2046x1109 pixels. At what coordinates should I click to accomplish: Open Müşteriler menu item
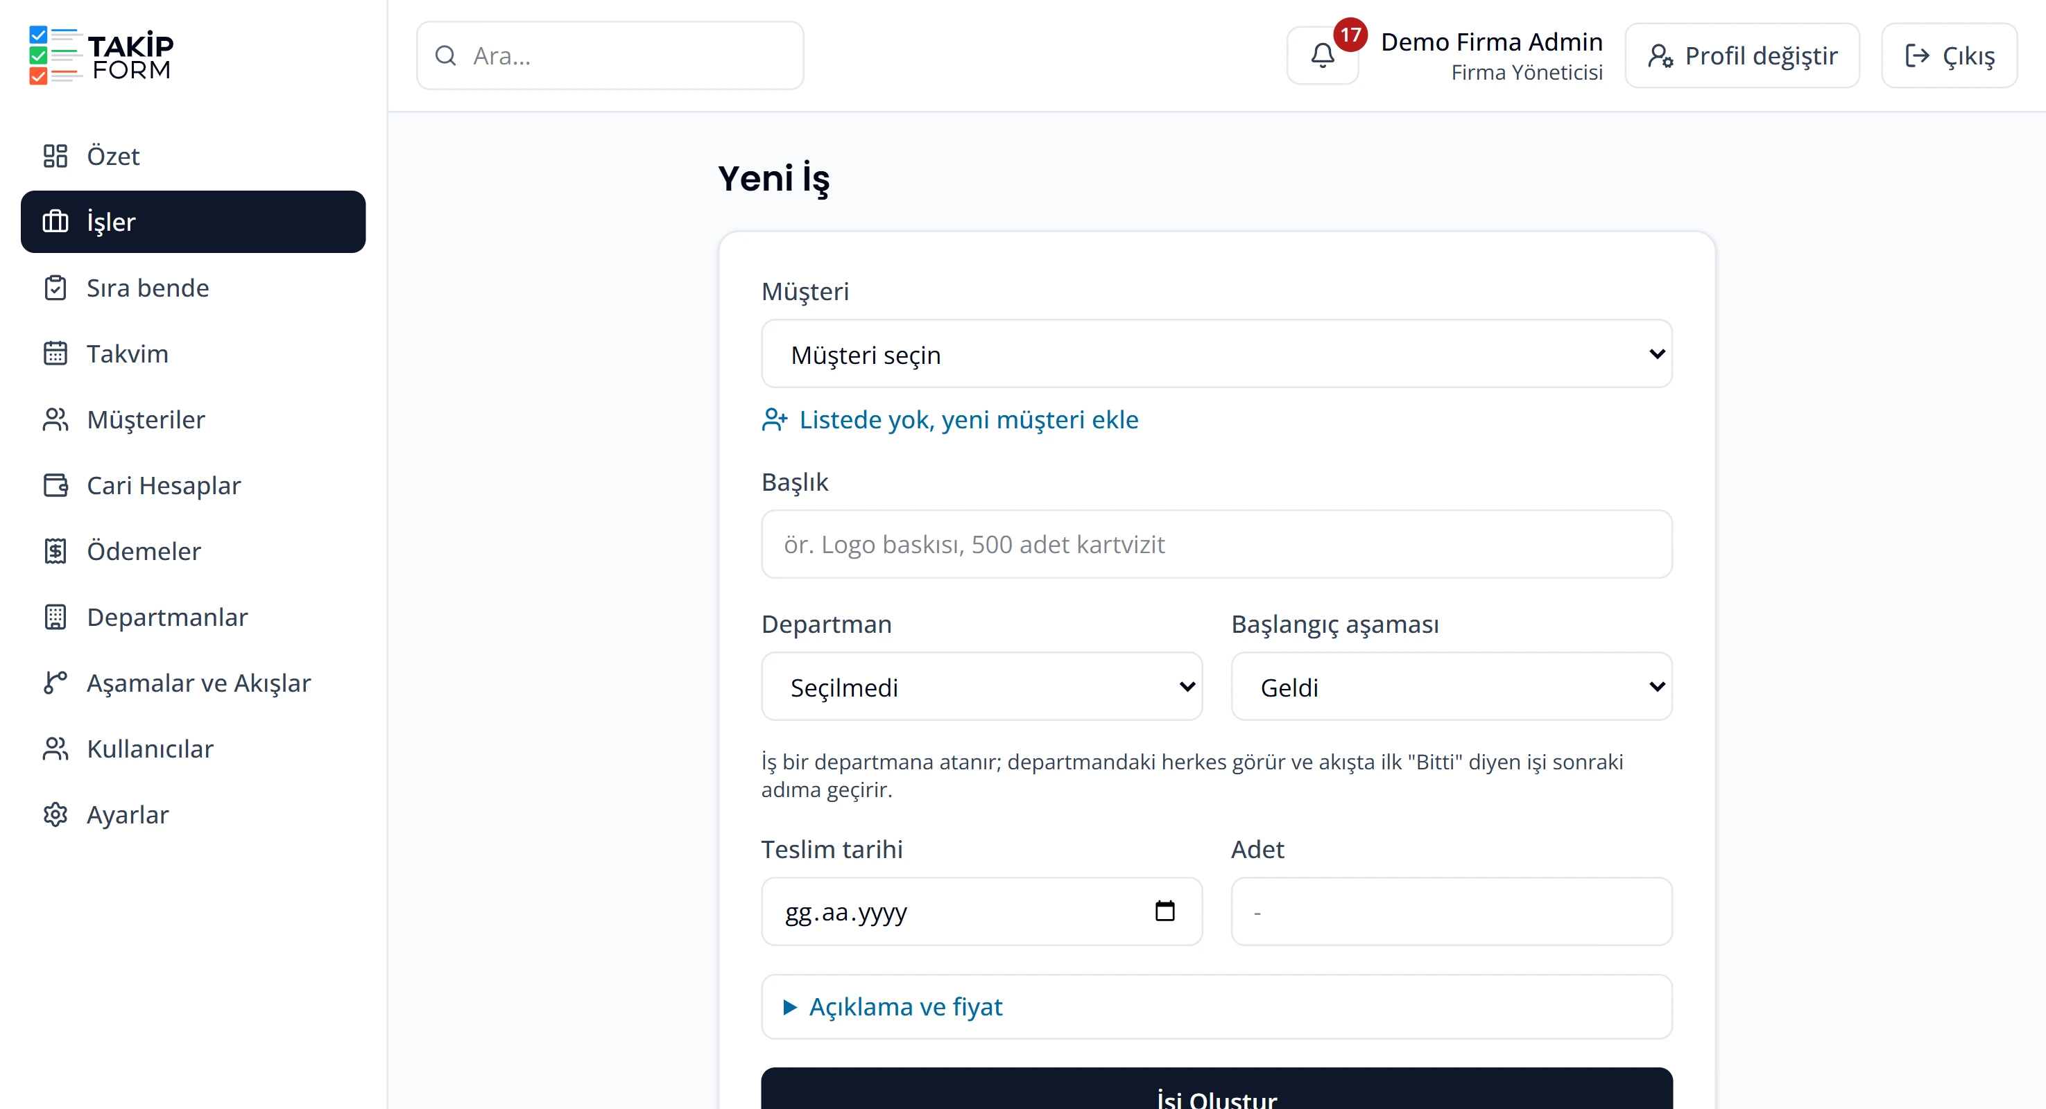click(193, 419)
